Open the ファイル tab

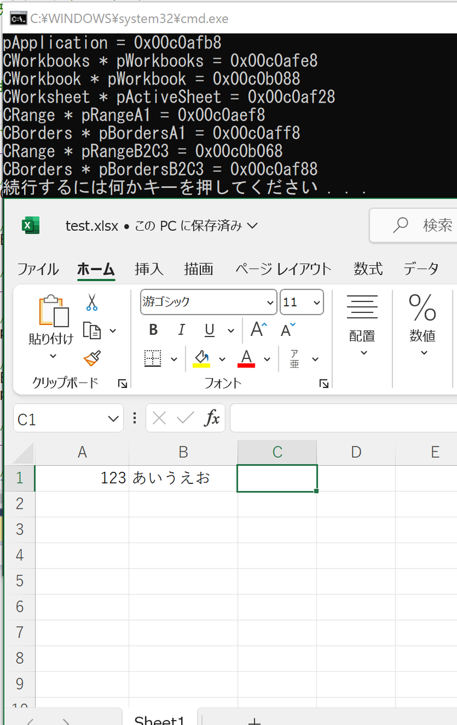tap(38, 269)
